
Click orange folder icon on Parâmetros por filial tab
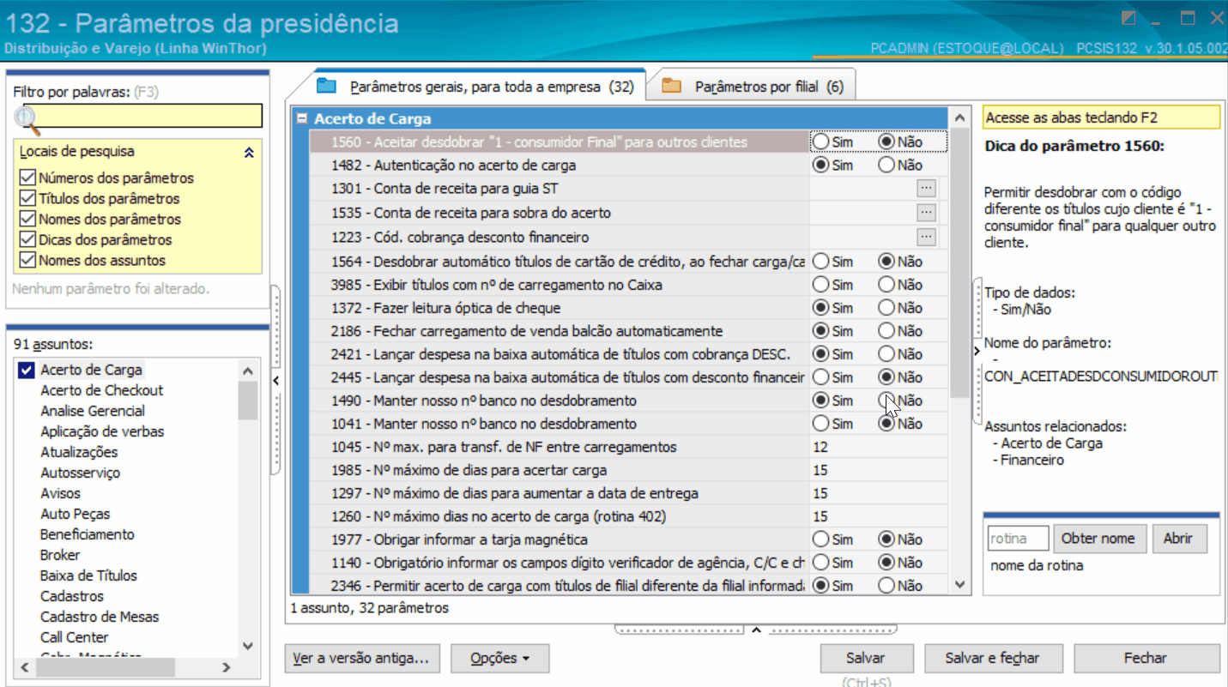[671, 86]
